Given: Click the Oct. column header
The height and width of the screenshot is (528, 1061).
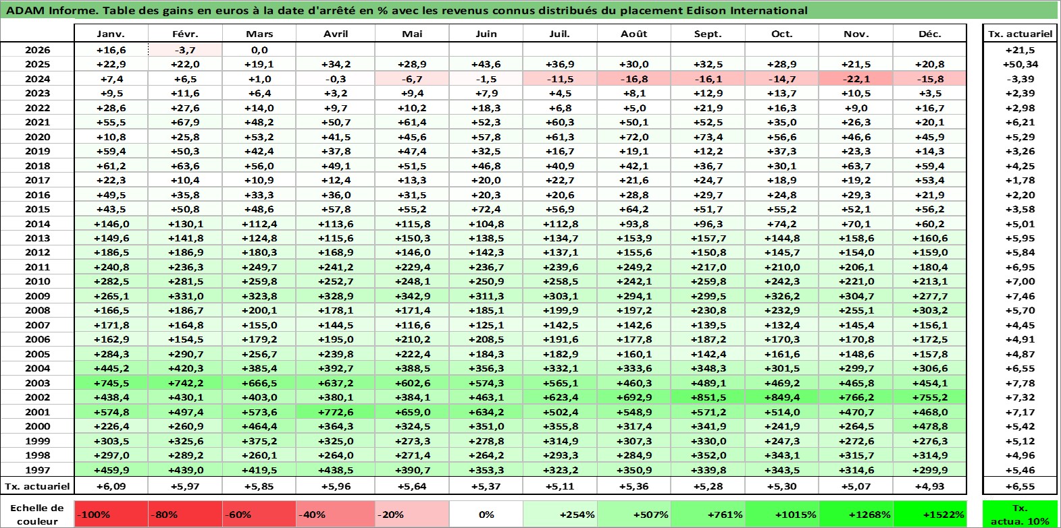Looking at the screenshot, I should coord(782,34).
